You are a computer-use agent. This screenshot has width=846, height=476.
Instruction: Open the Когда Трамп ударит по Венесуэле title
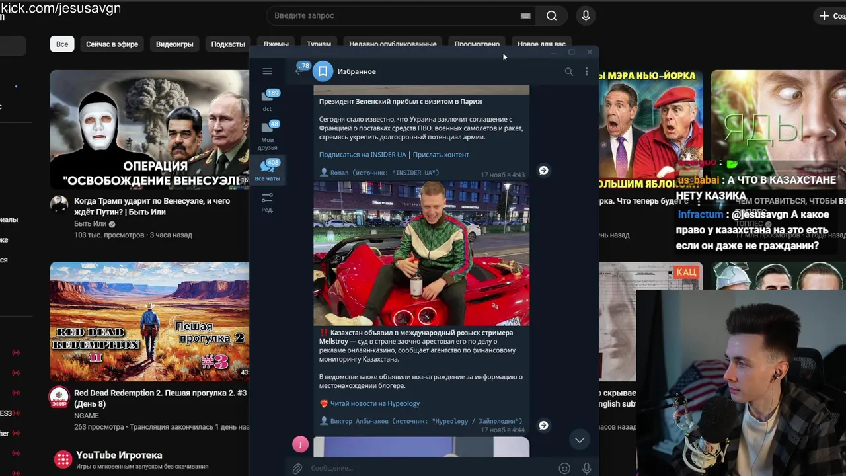coord(152,206)
